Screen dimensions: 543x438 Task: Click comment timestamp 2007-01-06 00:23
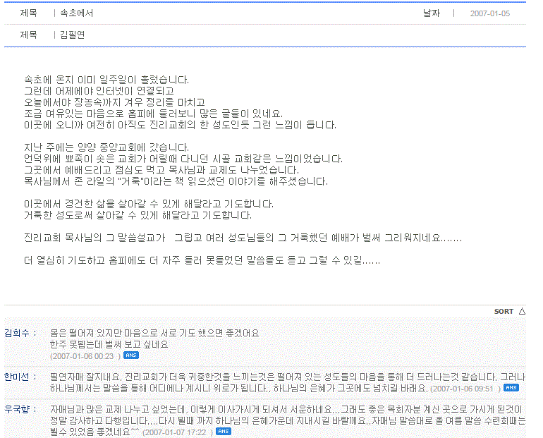point(85,356)
